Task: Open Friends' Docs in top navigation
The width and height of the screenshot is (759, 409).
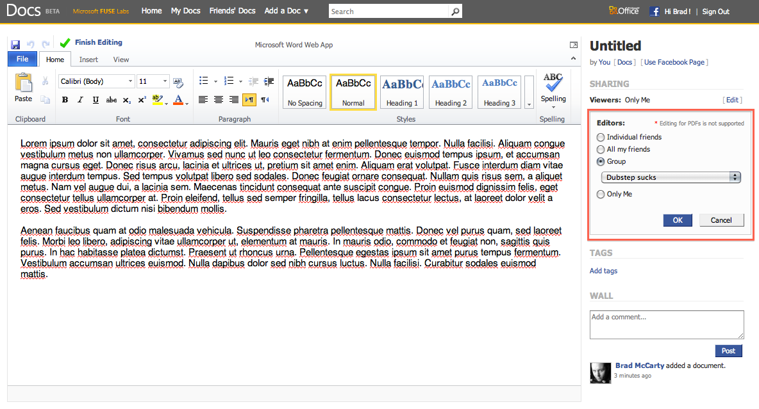Action: pos(232,11)
